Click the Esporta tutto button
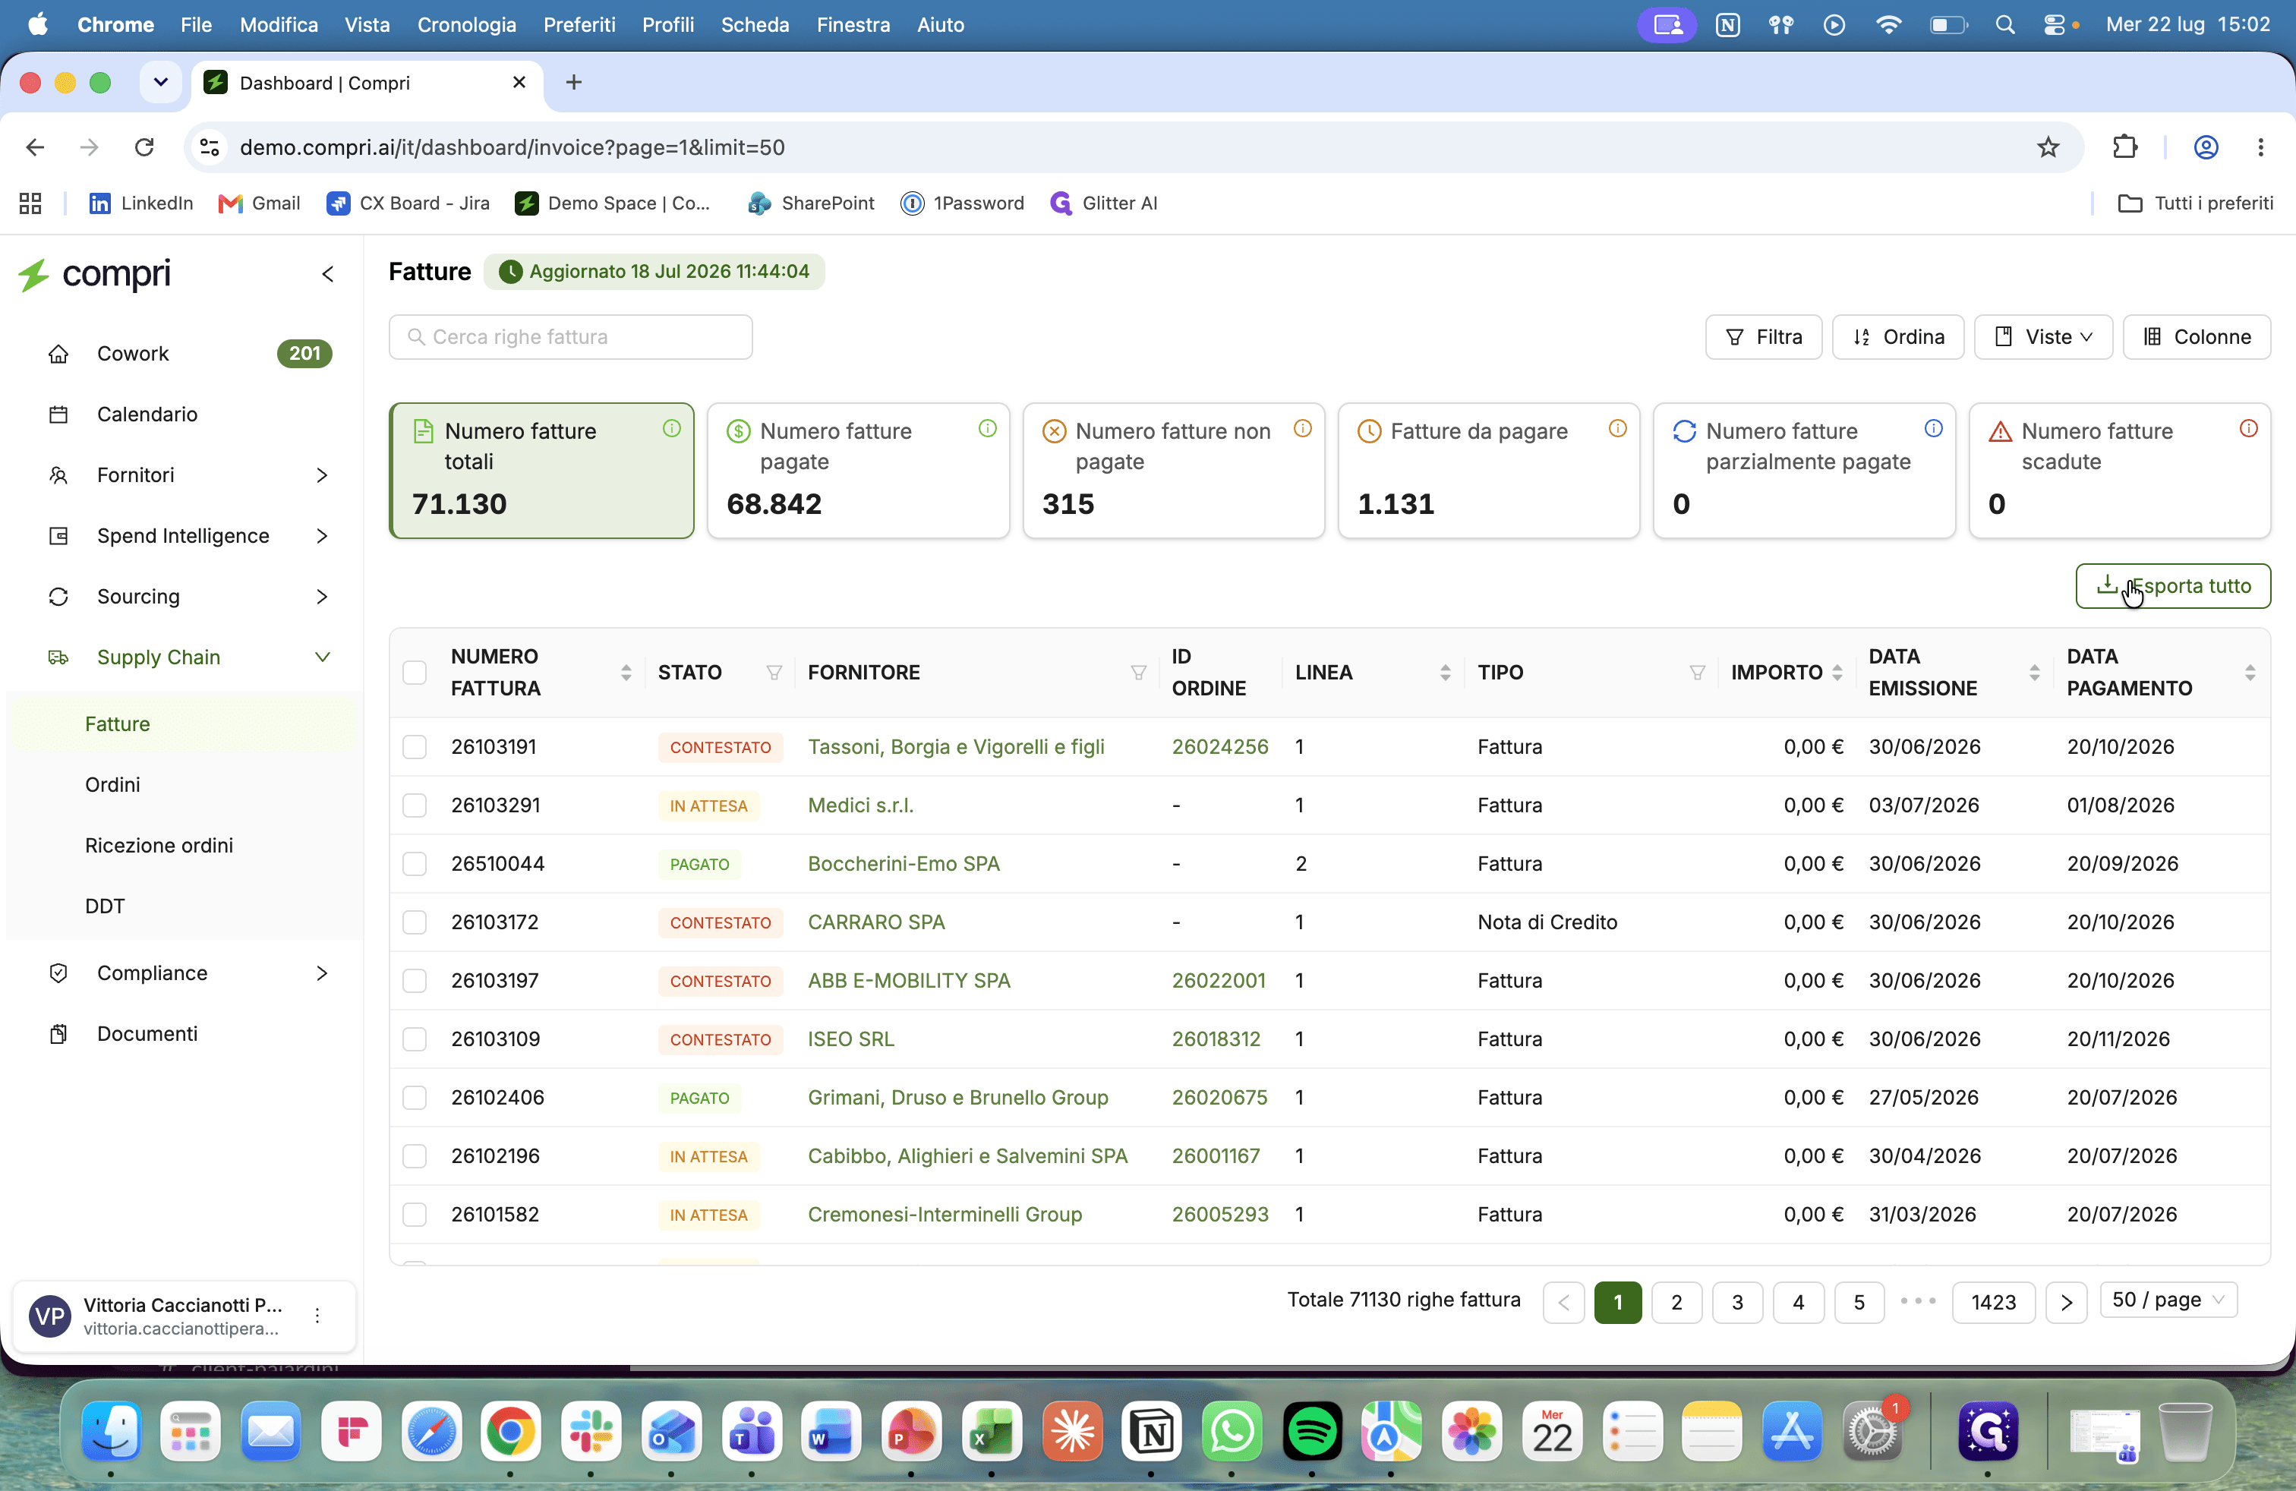The image size is (2296, 1491). click(x=2172, y=585)
